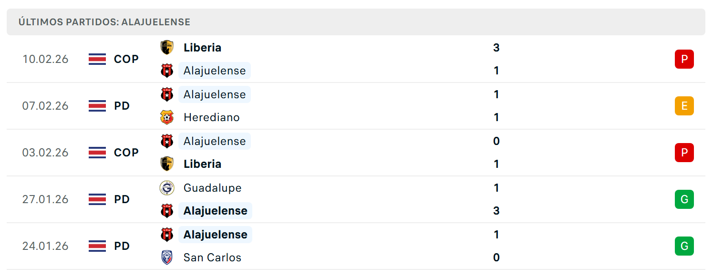Click the red P badge for the 03.02.26 match

(x=684, y=153)
